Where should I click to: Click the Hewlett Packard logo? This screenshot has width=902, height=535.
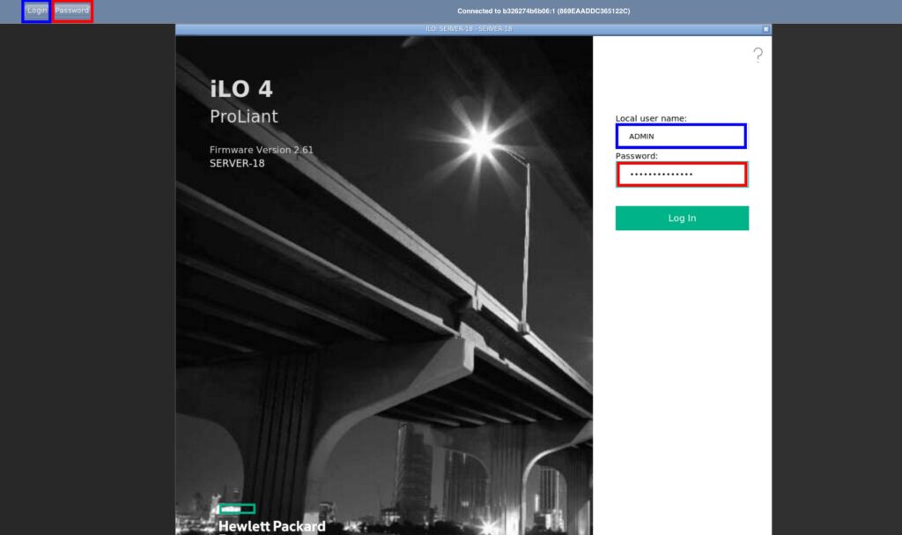[271, 519]
